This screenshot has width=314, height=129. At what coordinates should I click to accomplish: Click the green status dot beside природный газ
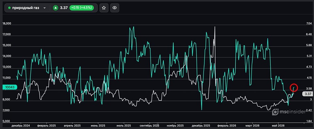click(9, 8)
